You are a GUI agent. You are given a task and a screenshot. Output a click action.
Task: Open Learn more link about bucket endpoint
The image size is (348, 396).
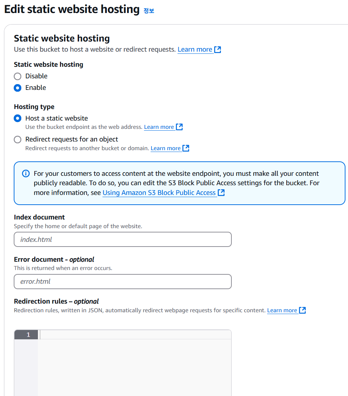tap(159, 127)
